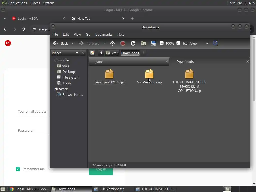Switch to THE ULTIMATE SUP... taskbar window
Image resolution: width=256 pixels, height=192 pixels.
pos(155,189)
